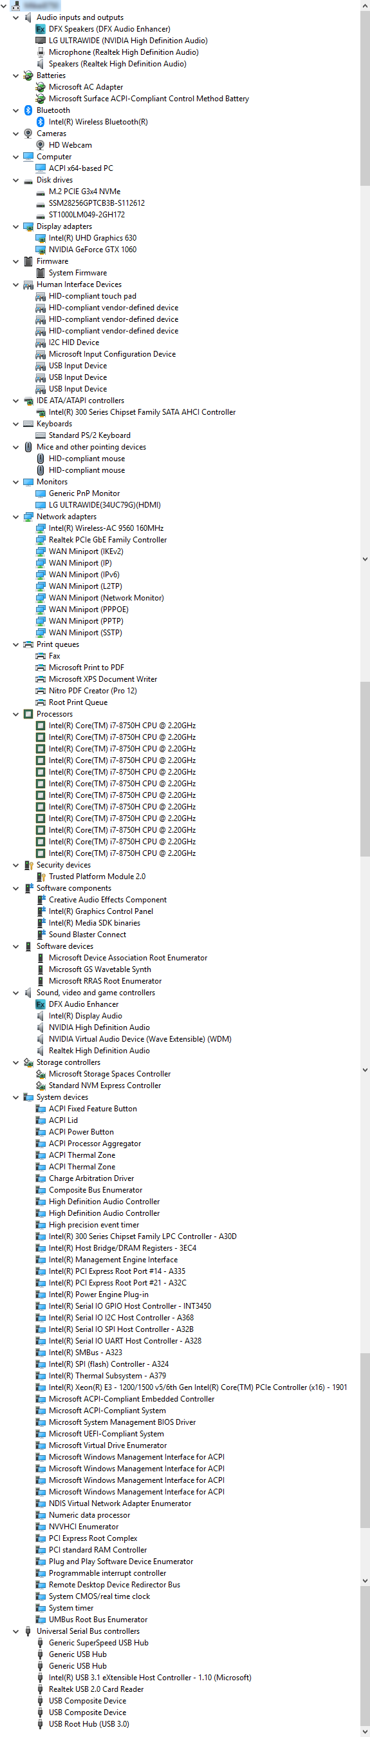Click the Microsoft AC Adapter battery icon
This screenshot has width=370, height=1737.
[x=41, y=87]
